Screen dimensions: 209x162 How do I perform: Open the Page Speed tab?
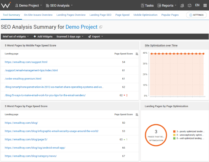pos(122,15)
